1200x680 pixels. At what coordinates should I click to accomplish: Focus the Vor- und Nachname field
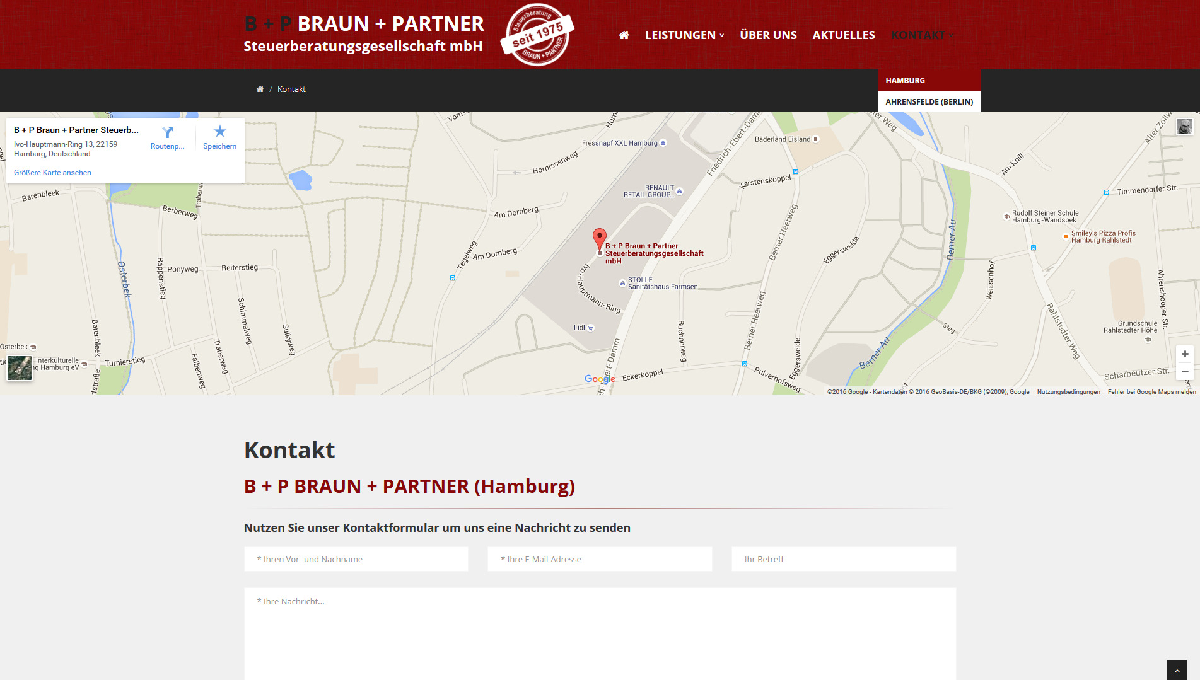pos(356,559)
